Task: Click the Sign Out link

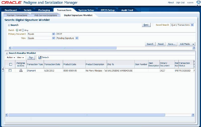Action: [x=180, y=3]
